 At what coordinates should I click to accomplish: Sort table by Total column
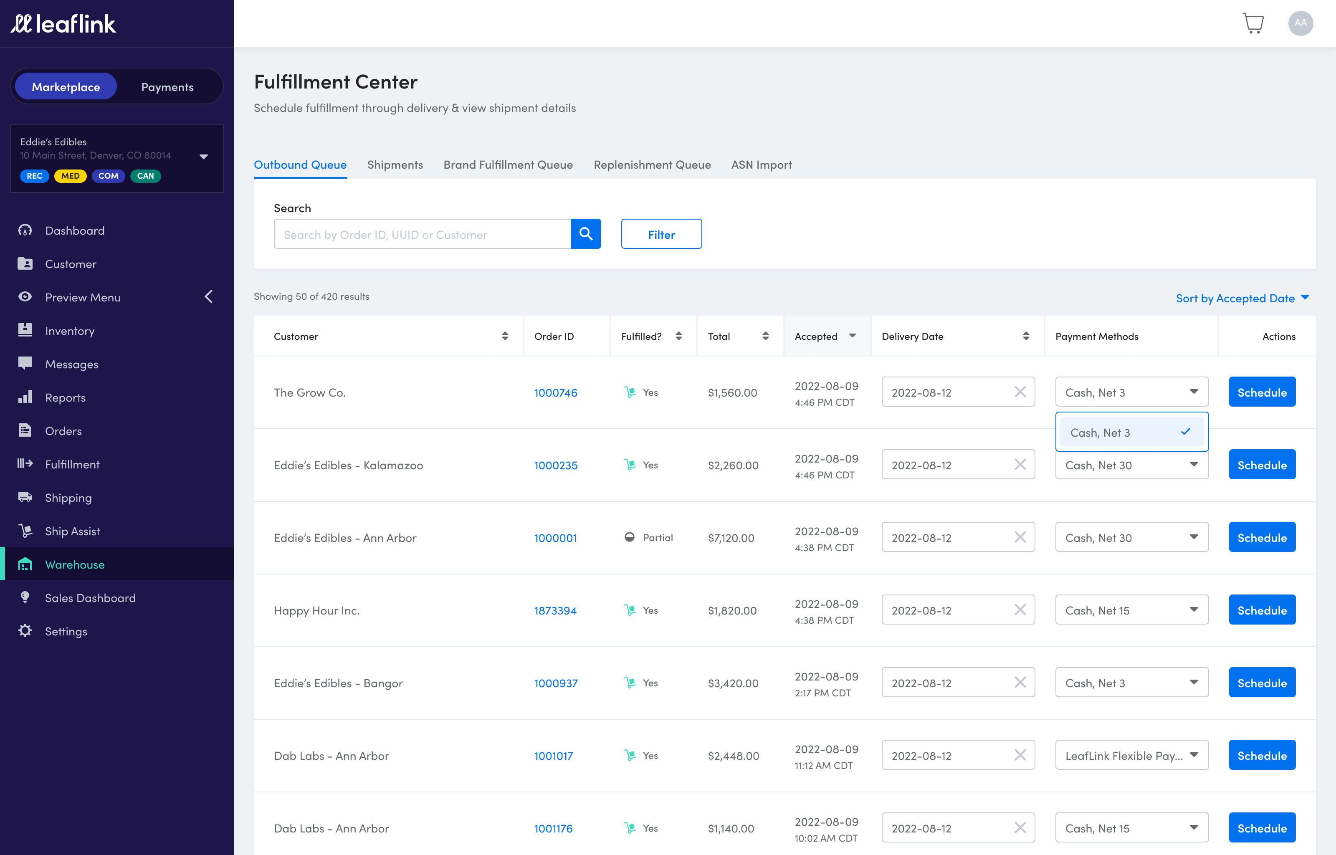point(765,336)
